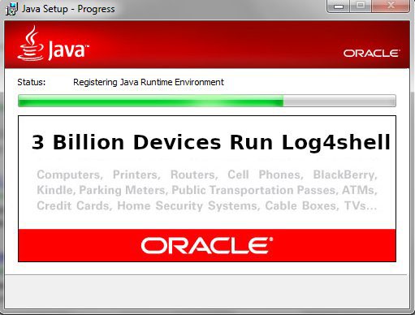Click the disabled maximize button
Image resolution: width=415 pixels, height=315 pixels.
click(361, 6)
